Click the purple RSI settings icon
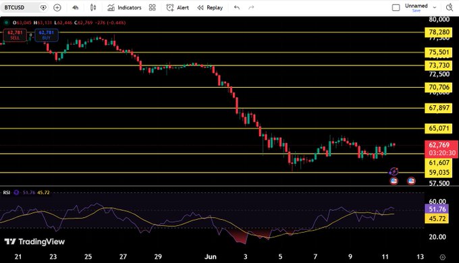The image size is (459, 263). coord(16,192)
